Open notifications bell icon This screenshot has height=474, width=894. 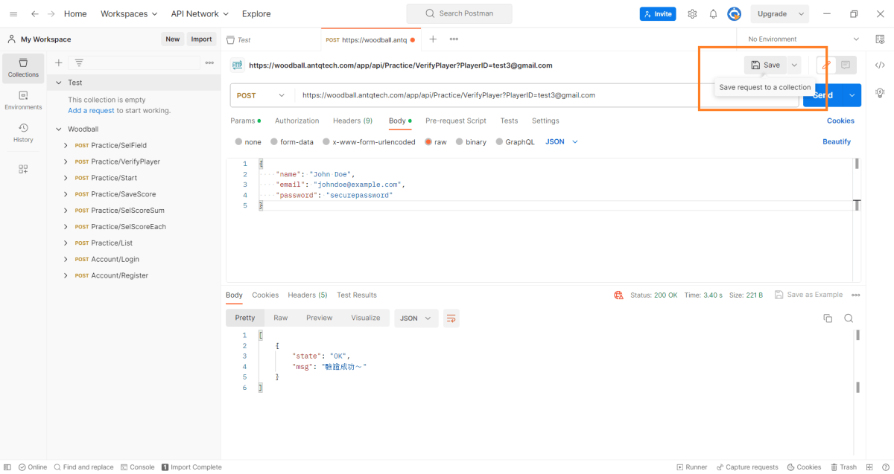point(713,13)
